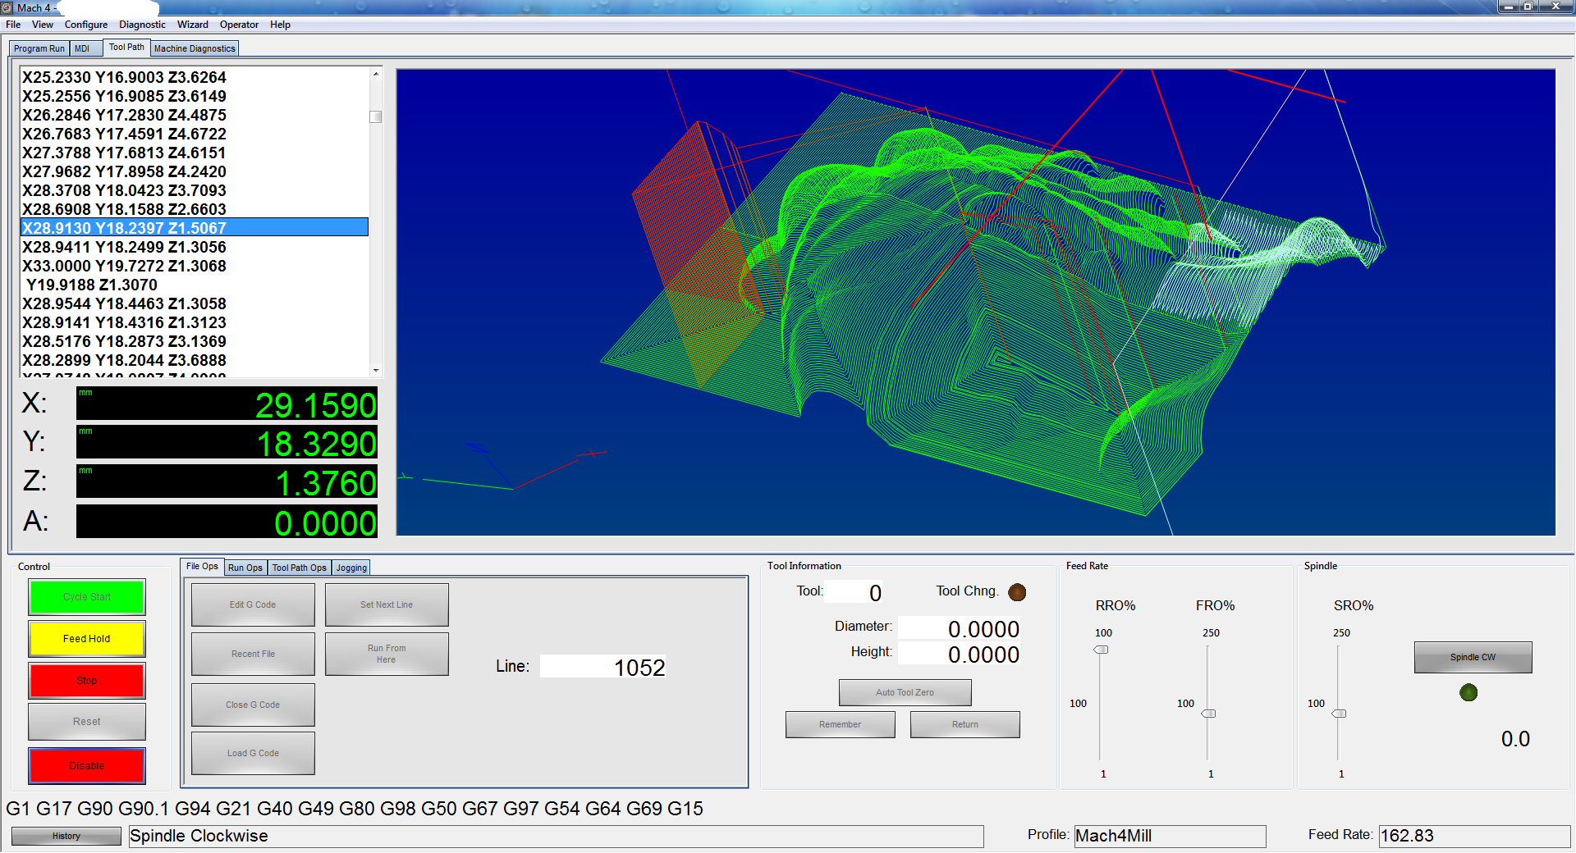Viewport: 1576px width, 853px height.
Task: Click the RRO% slider handle
Action: point(1101,650)
